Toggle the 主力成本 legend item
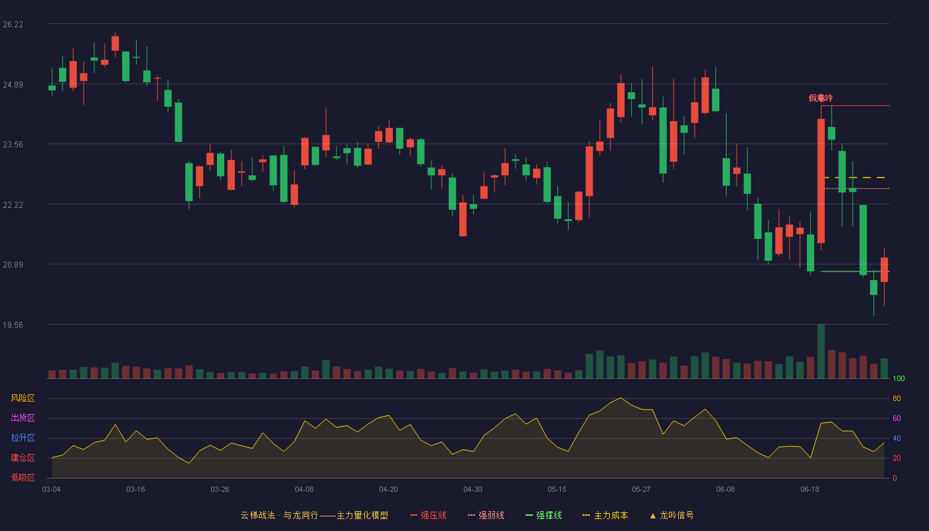 [605, 515]
